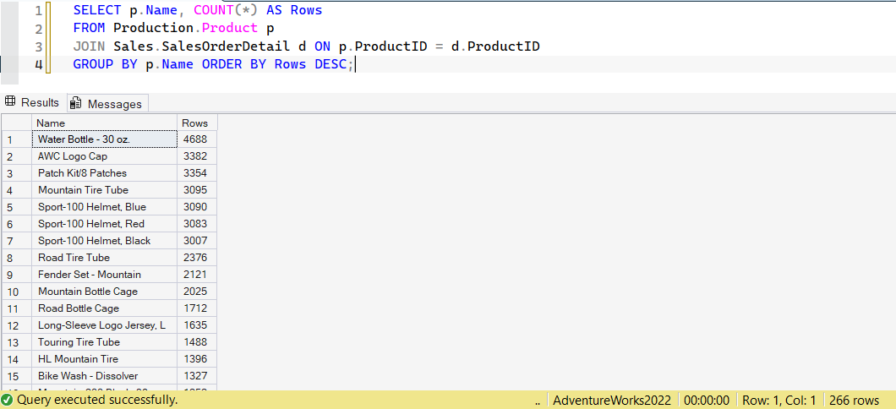This screenshot has width=896, height=409.
Task: Click the Rows value 3083
Action: (x=197, y=223)
